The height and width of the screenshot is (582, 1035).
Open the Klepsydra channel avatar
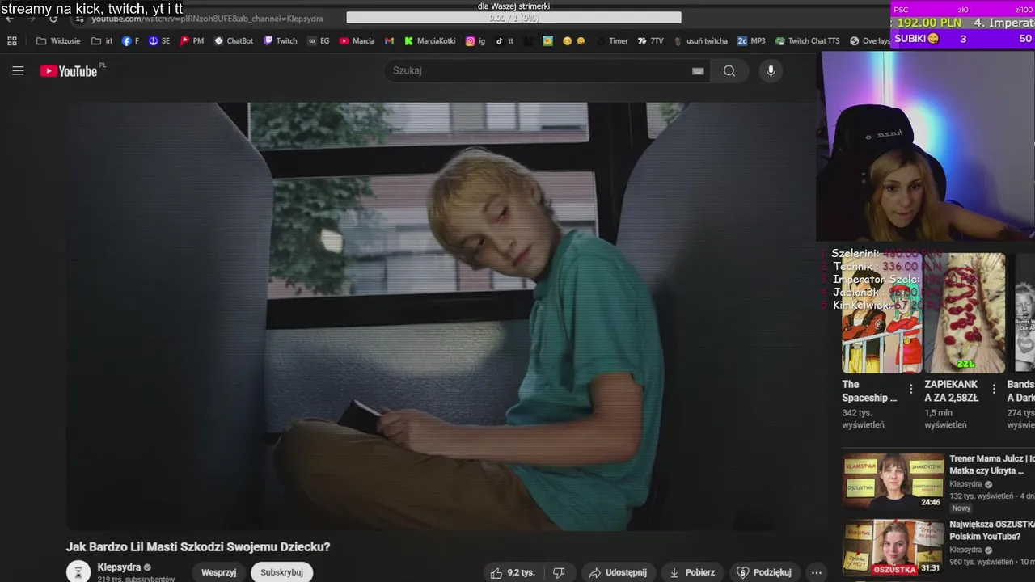[x=78, y=571]
